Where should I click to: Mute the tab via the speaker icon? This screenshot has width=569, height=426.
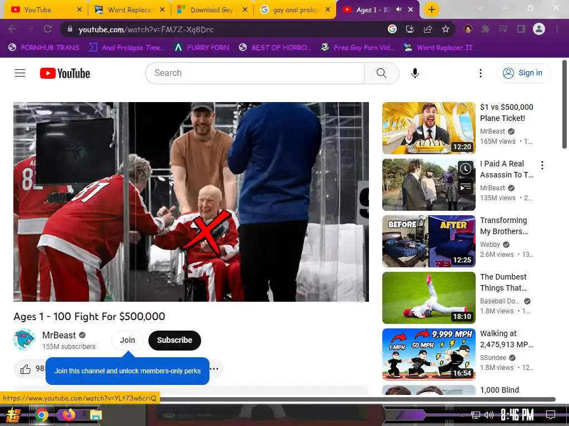tap(399, 9)
